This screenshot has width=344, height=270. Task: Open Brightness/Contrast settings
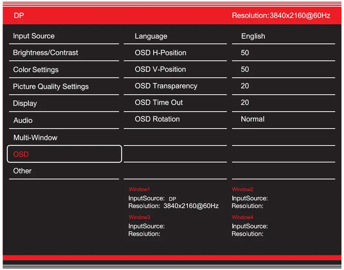coord(45,53)
